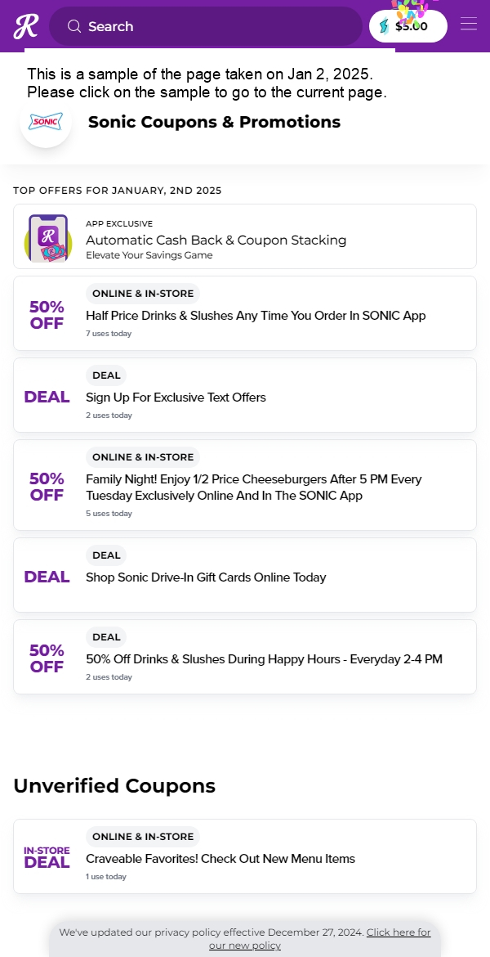Screen dimensions: 490x957
Task: Select the Sonic brand logo
Action: coord(46,121)
